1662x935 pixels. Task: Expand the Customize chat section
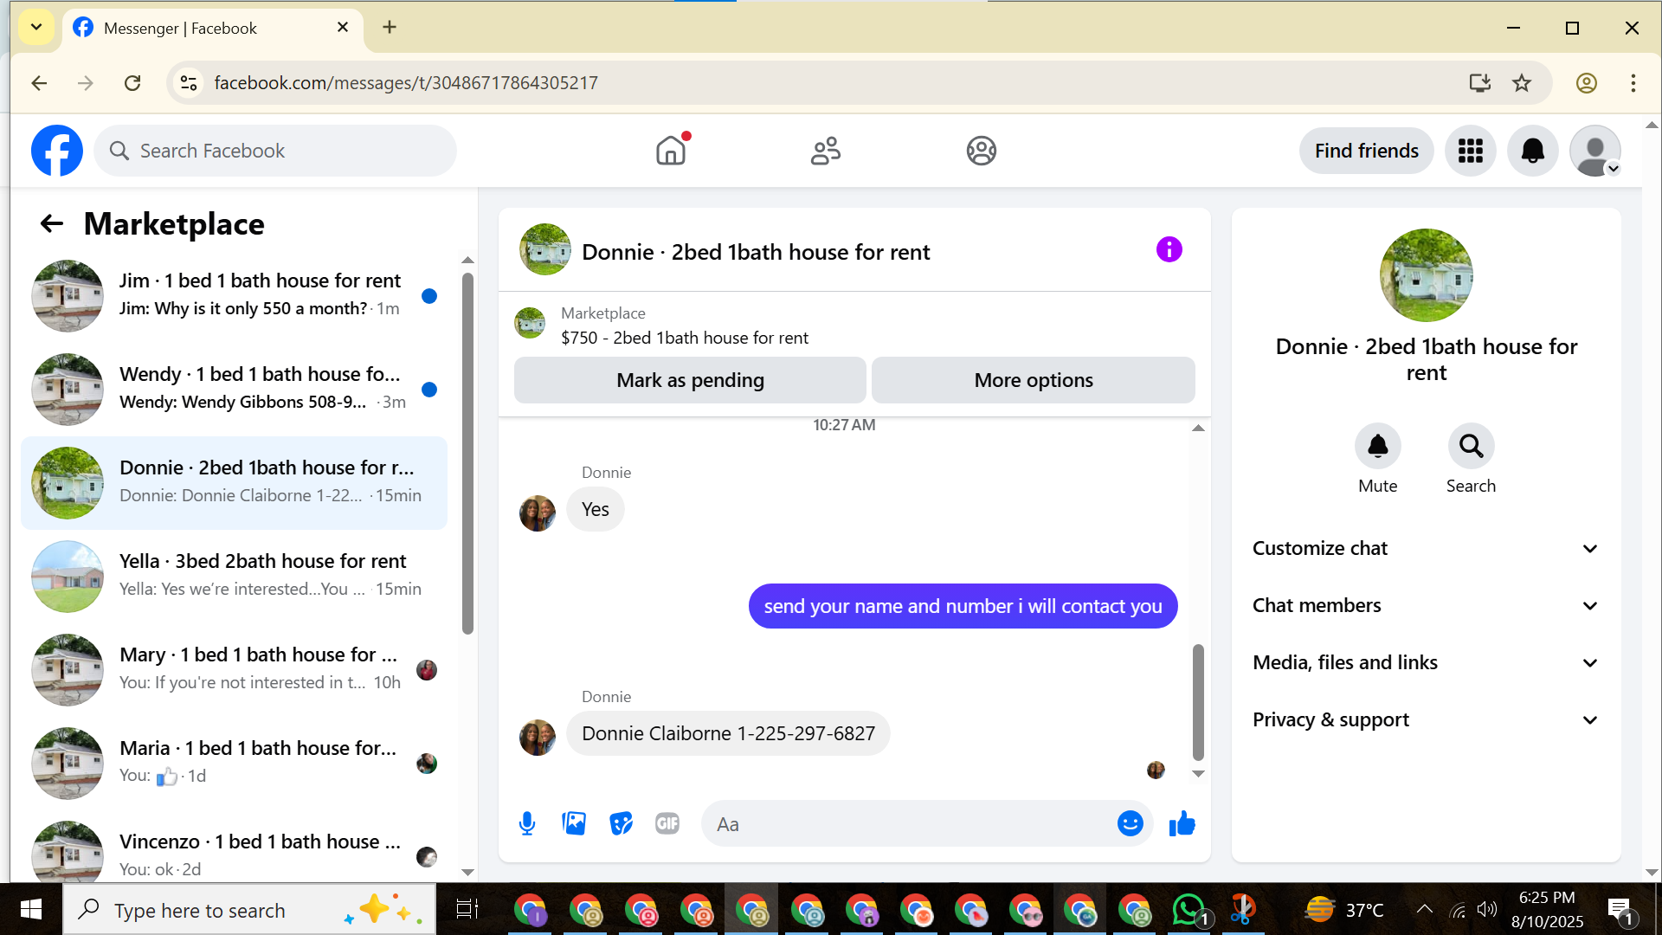click(1425, 549)
